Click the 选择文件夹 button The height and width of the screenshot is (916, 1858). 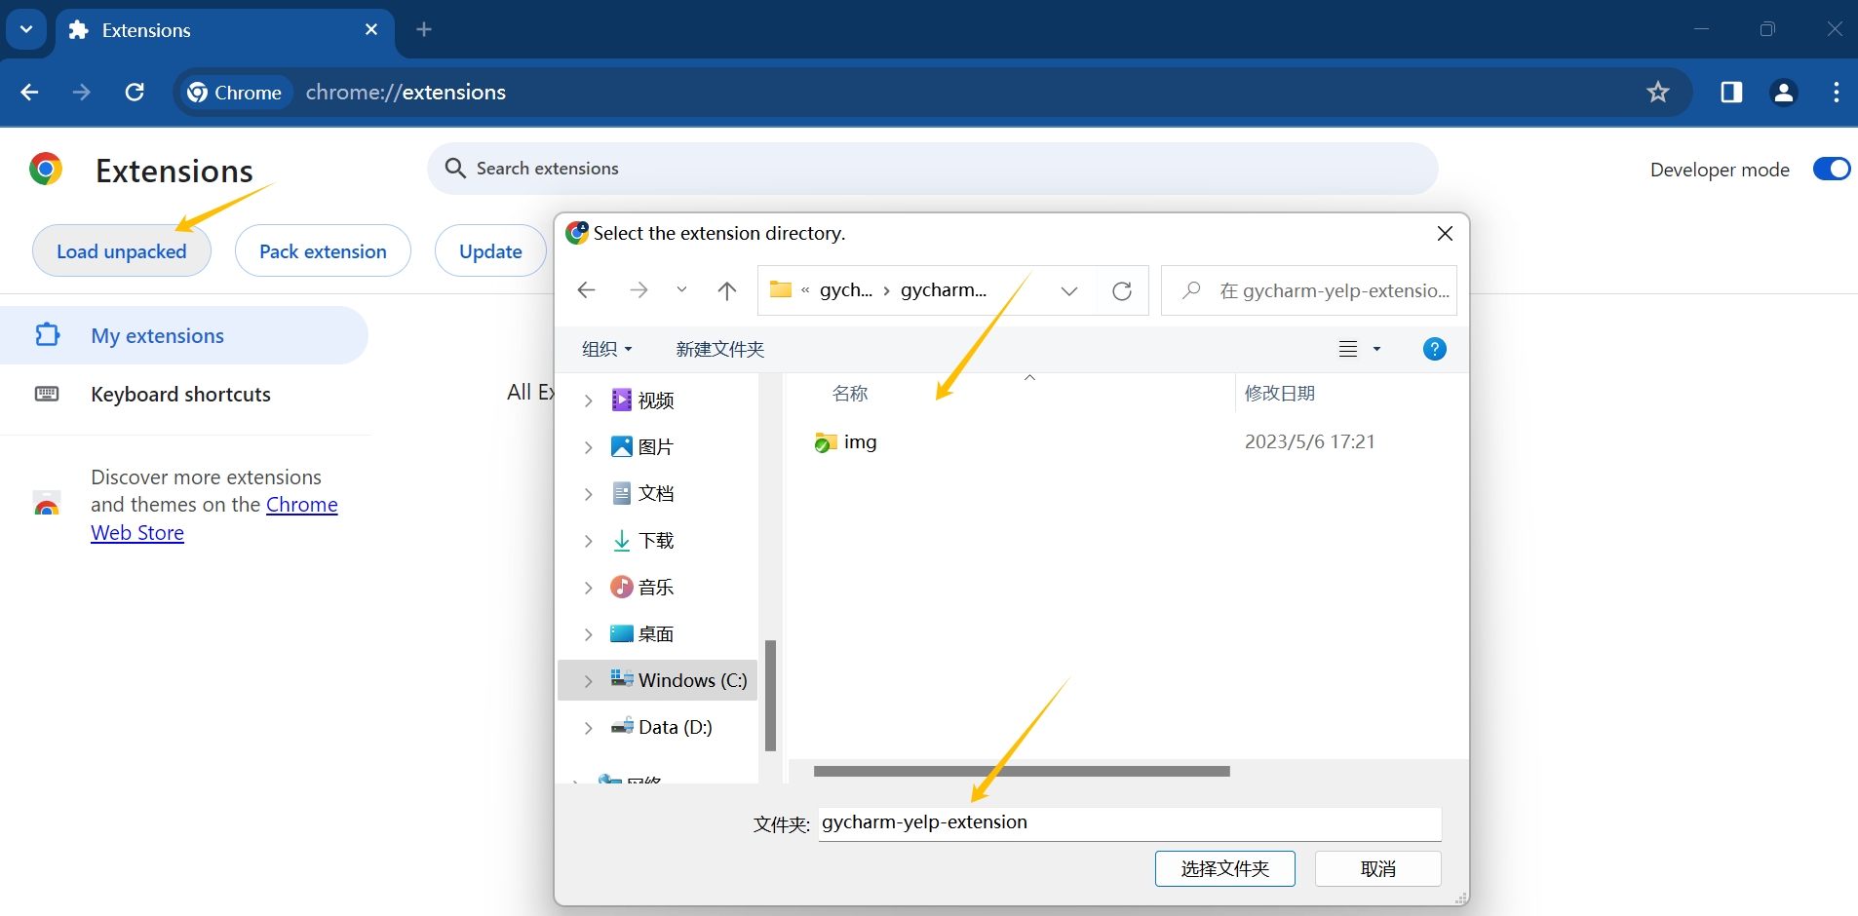pyautogui.click(x=1224, y=868)
